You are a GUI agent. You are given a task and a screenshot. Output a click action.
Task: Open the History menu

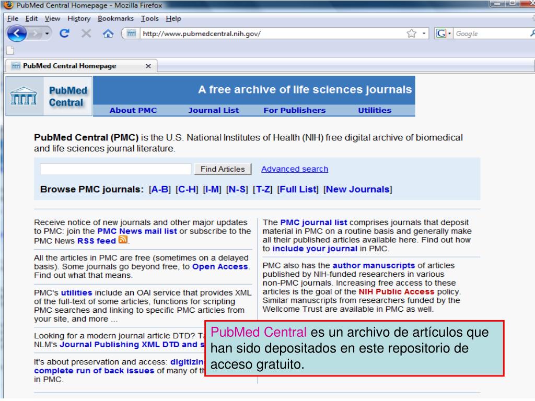click(x=79, y=18)
